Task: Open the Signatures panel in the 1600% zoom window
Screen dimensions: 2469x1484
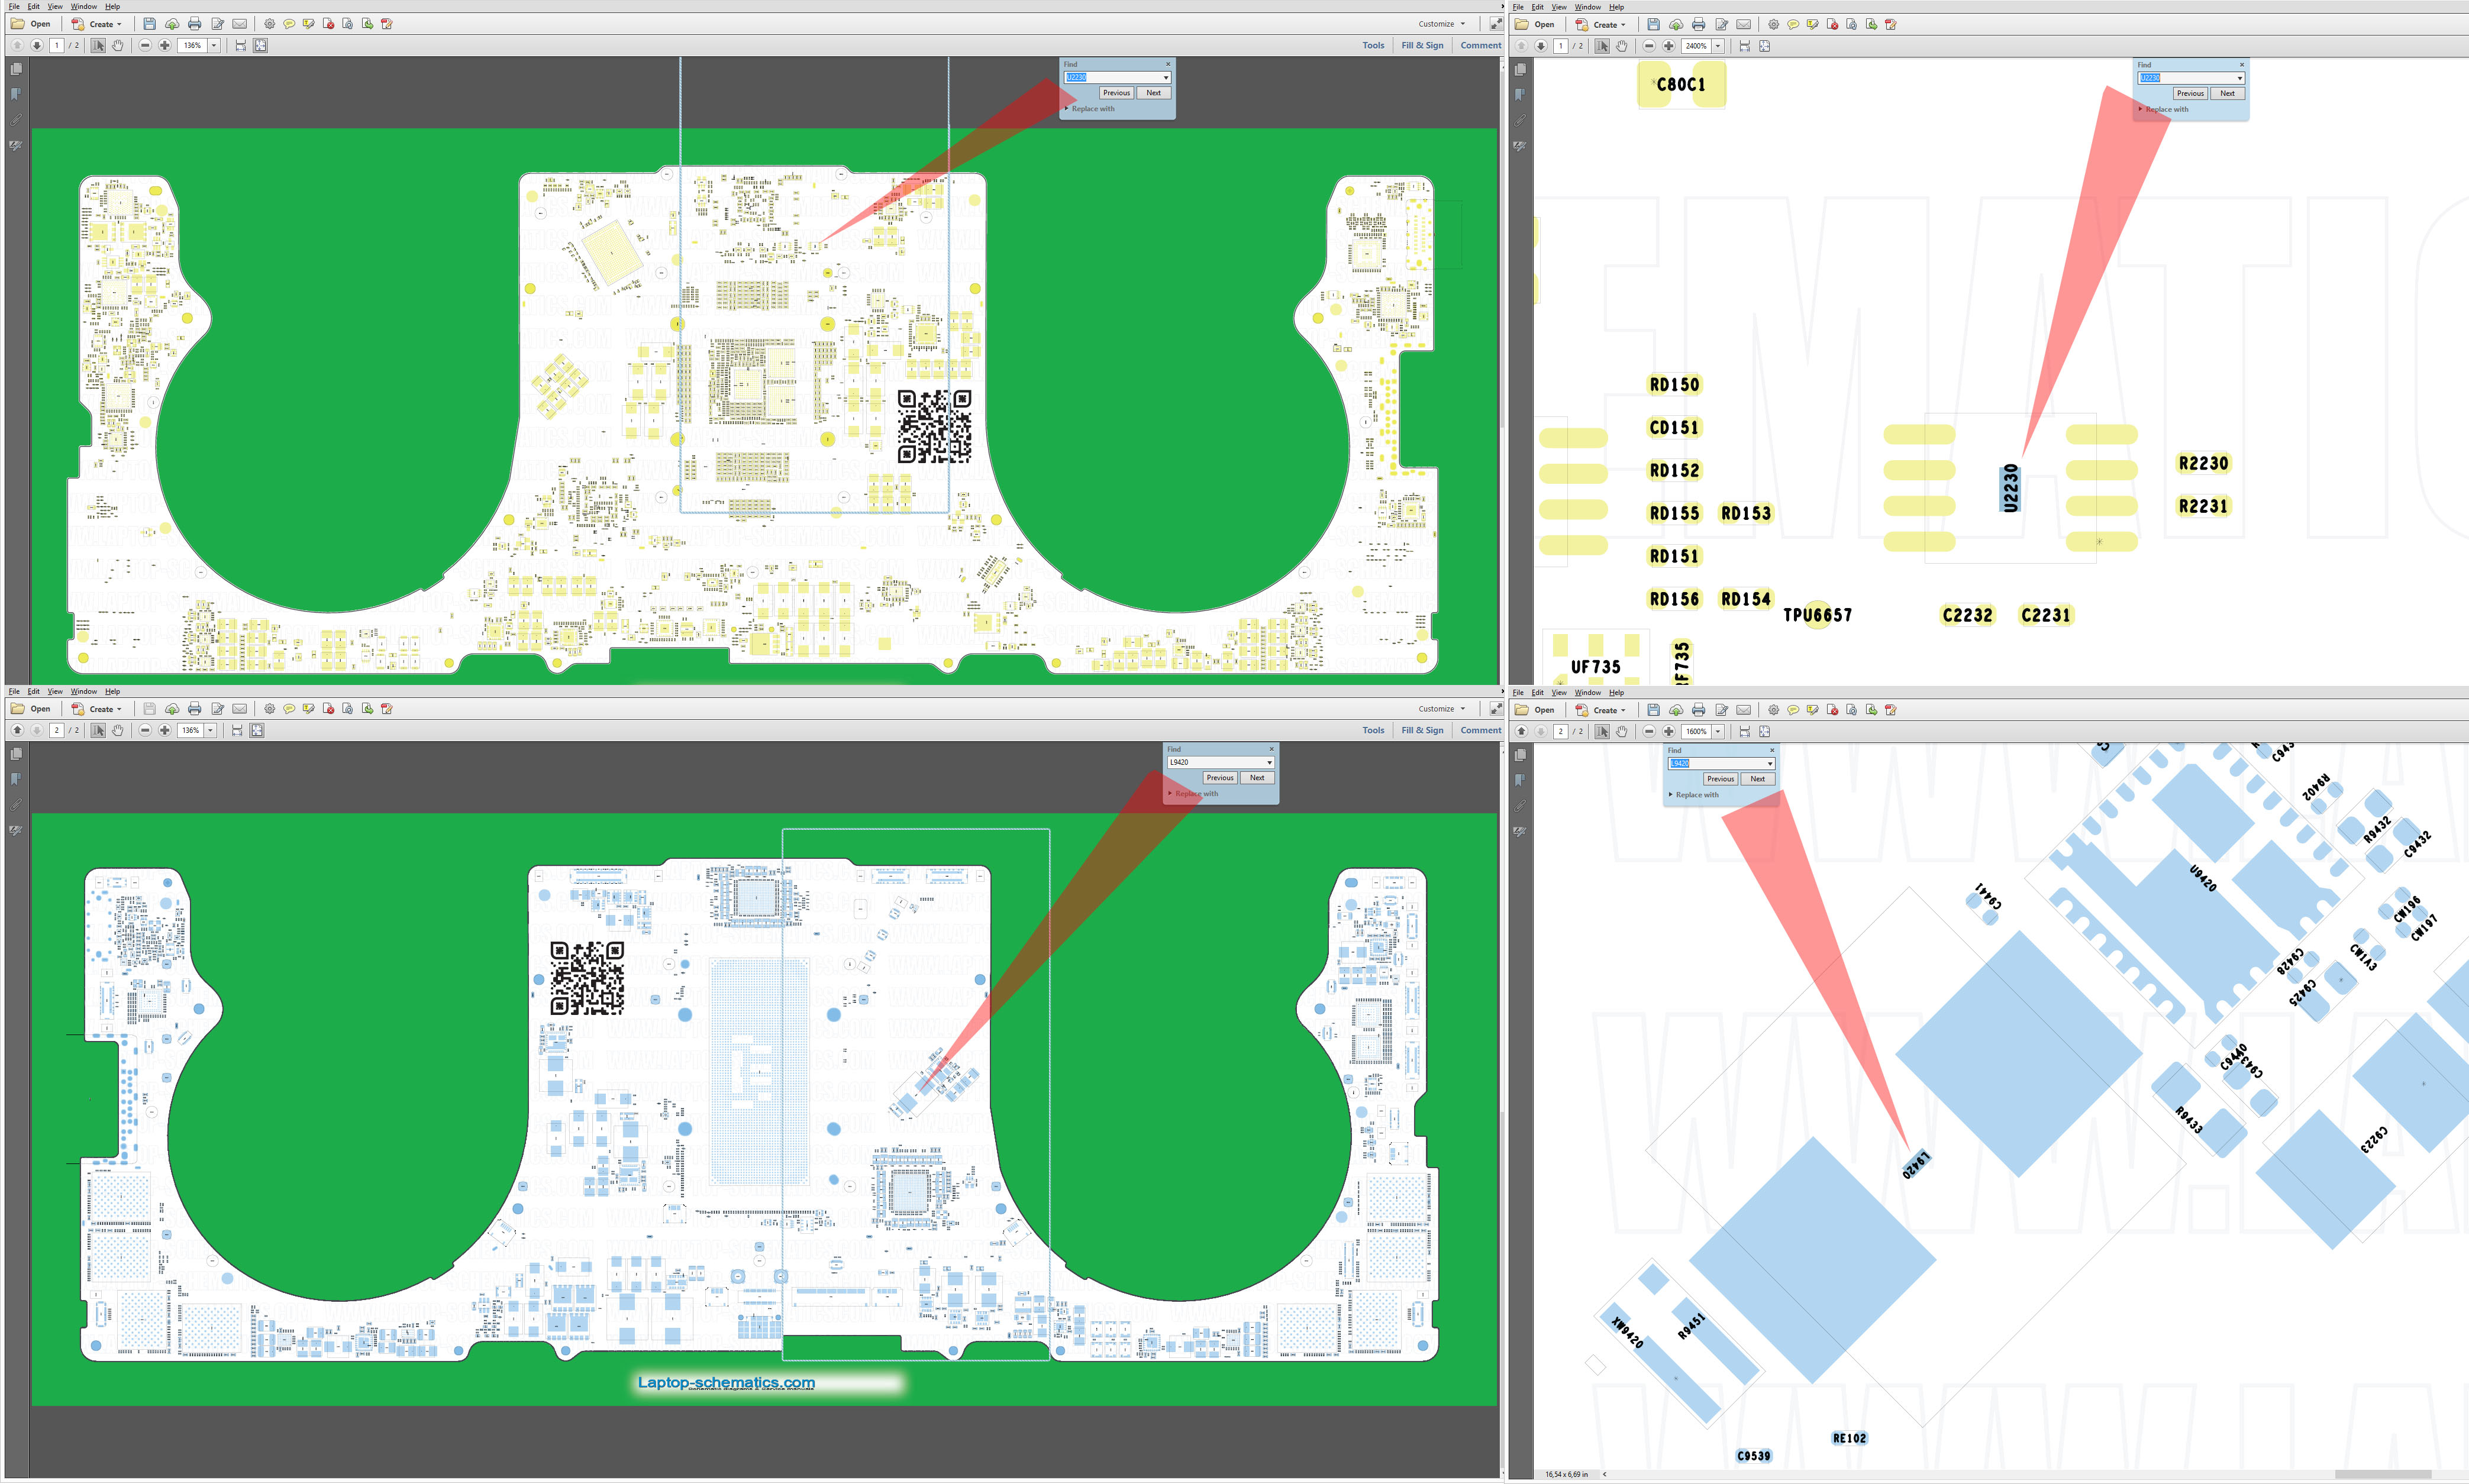Action: click(x=1520, y=832)
